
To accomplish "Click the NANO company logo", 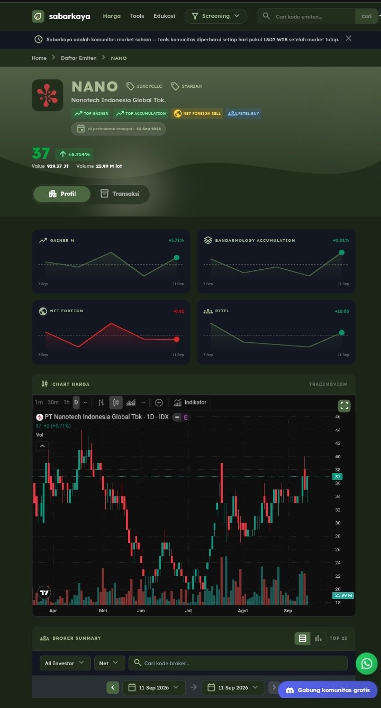I will pos(48,95).
